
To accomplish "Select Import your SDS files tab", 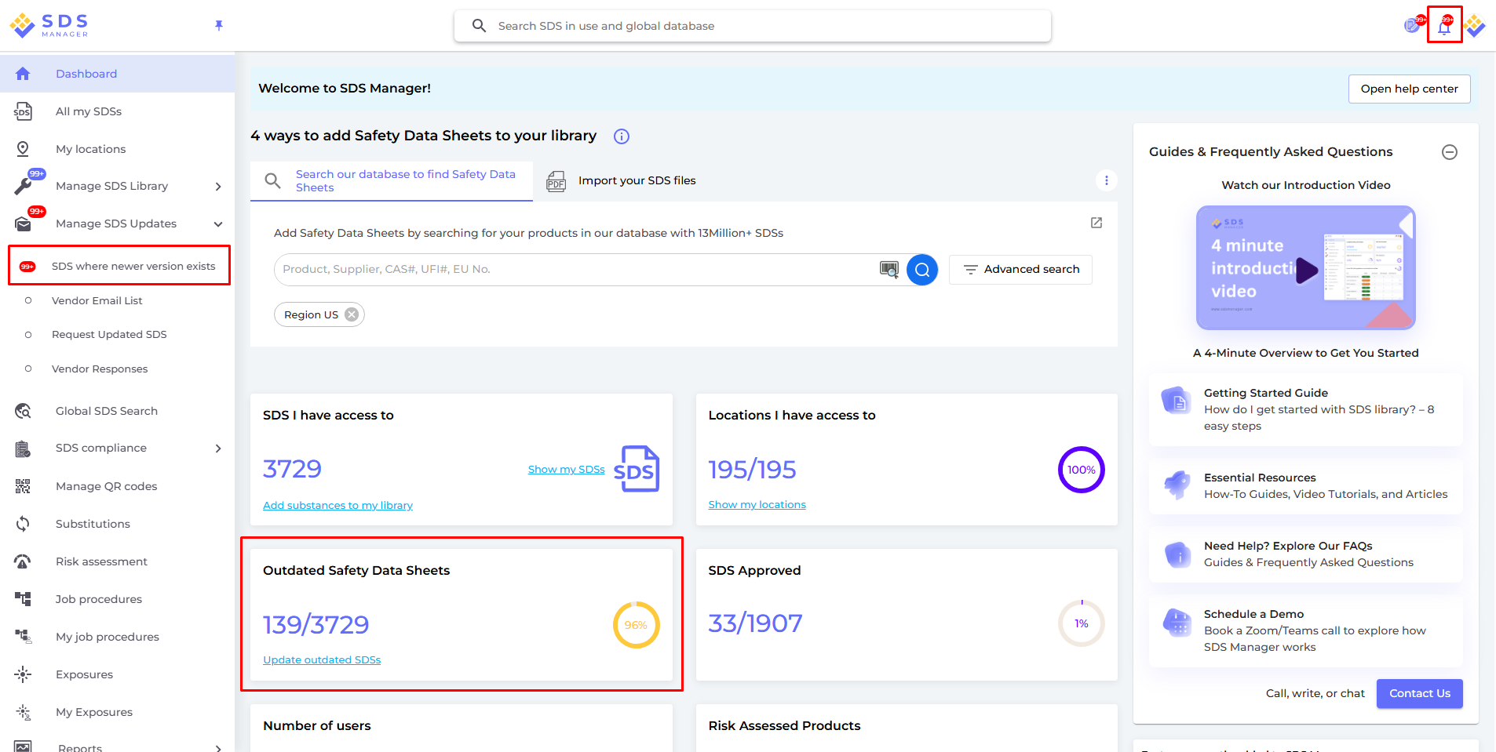I will point(622,181).
